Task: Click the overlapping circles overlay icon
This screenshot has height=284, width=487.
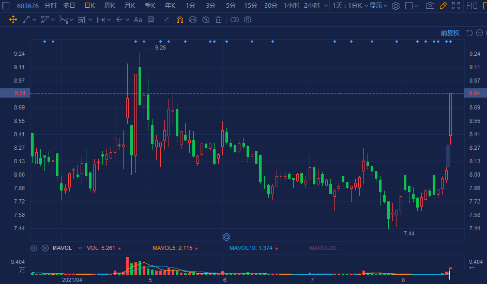Action: [x=235, y=20]
